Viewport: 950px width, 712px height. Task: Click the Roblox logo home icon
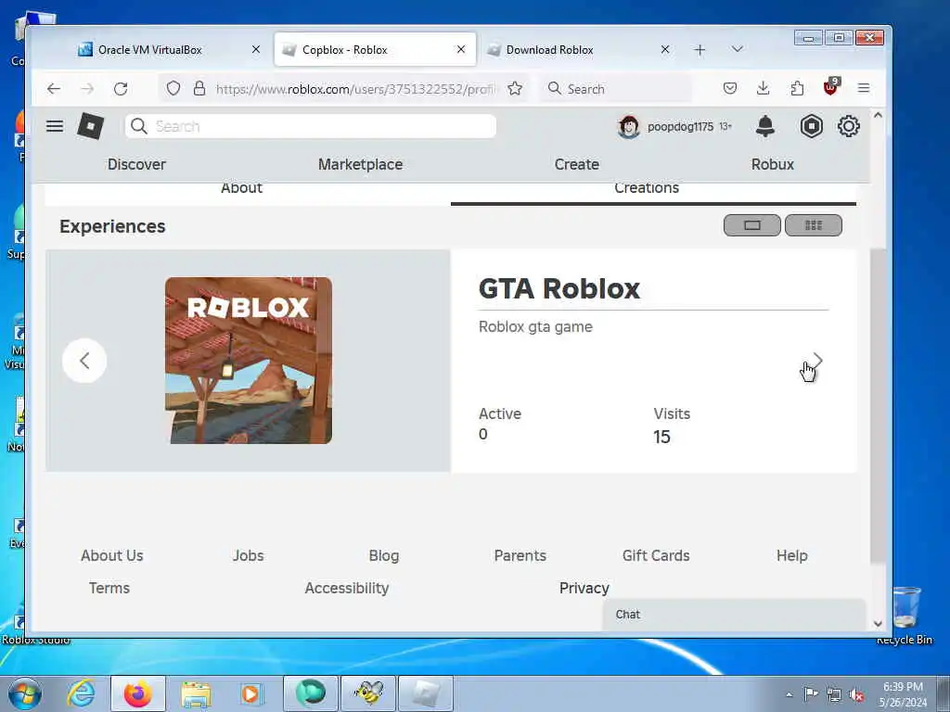point(90,126)
